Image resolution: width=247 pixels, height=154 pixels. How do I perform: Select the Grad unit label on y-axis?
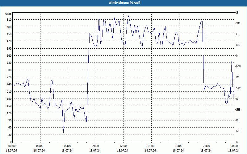(8, 14)
